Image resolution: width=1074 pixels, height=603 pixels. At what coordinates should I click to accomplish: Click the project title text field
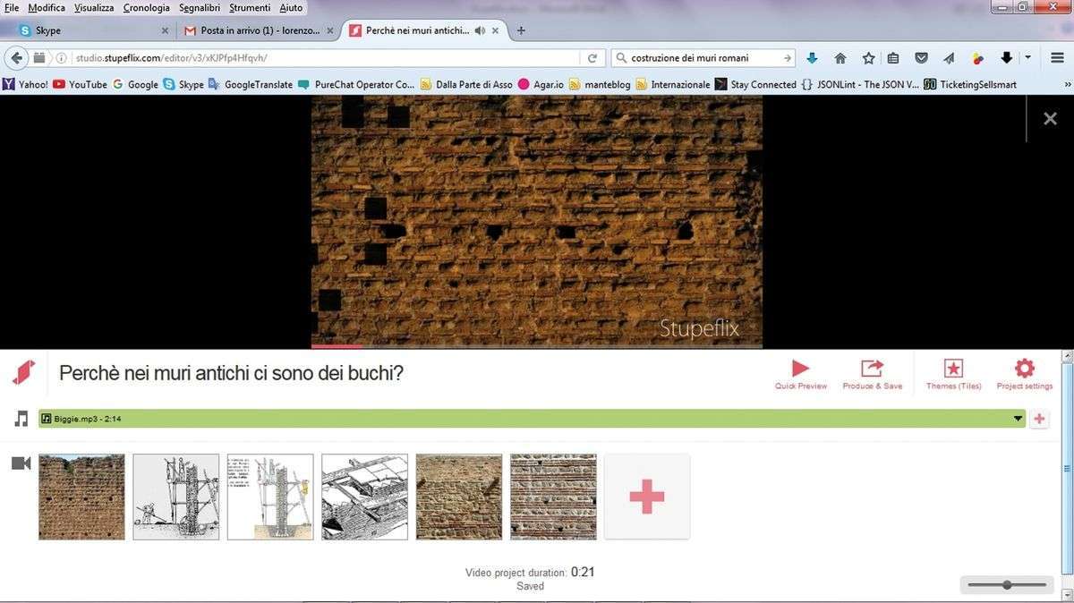pyautogui.click(x=231, y=373)
